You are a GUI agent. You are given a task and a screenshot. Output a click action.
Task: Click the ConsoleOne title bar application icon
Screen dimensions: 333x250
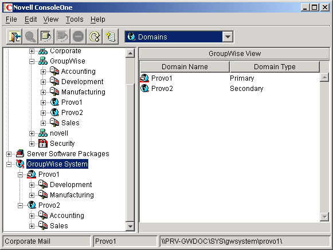[8, 7]
